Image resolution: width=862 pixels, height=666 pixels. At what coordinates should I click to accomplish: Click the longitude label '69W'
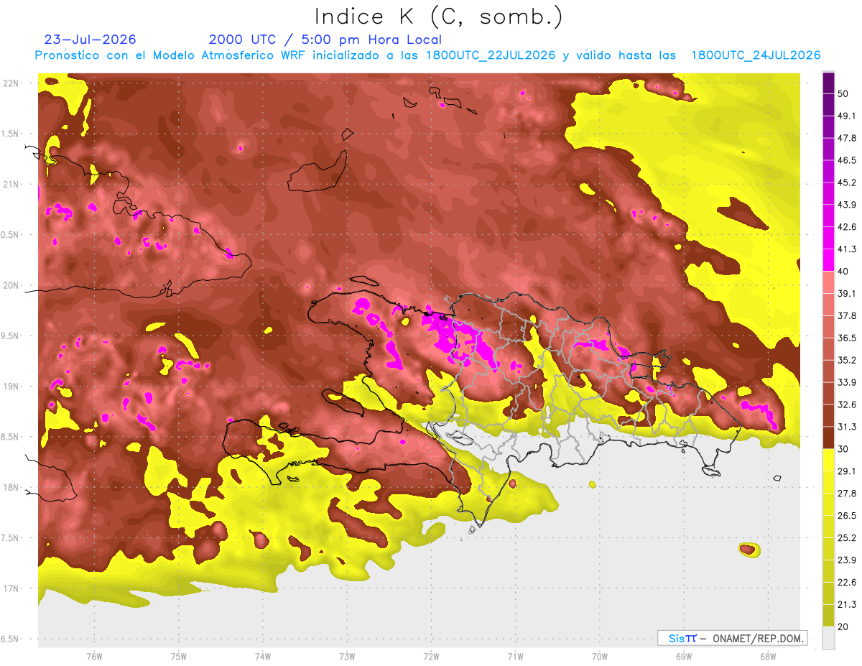[683, 656]
